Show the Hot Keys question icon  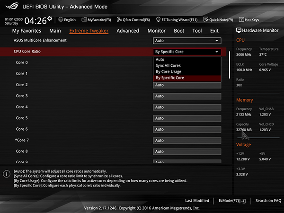[x=241, y=19]
